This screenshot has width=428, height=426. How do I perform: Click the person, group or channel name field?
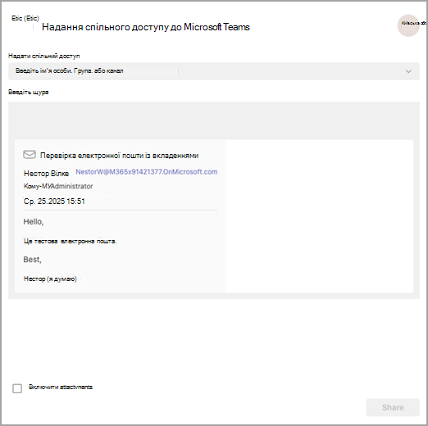point(214,71)
